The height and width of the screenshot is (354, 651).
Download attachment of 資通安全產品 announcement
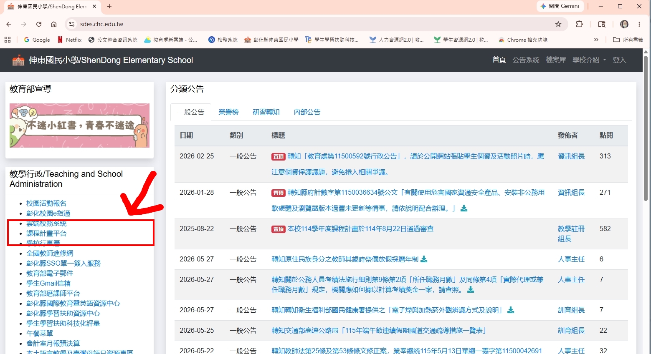464,208
